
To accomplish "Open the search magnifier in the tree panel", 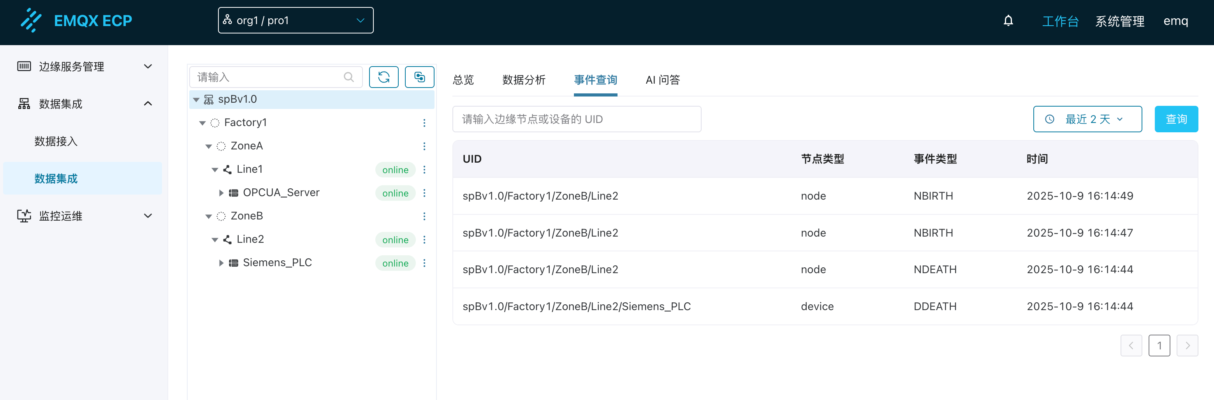I will coord(349,77).
